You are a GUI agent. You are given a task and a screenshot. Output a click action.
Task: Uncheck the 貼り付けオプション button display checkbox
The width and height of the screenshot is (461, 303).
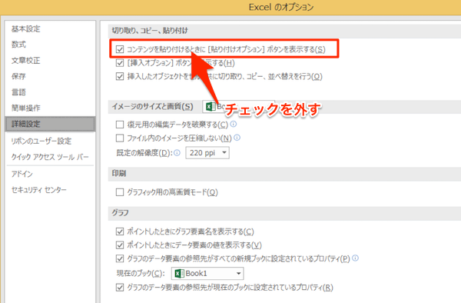[x=120, y=49]
